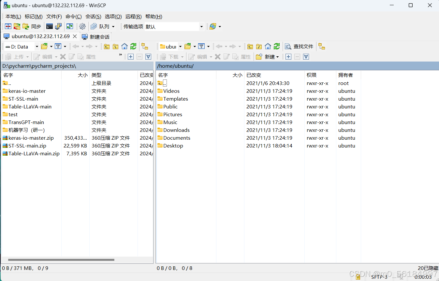This screenshot has height=281, width=439.
Task: Click the local panel horizontal scrollbar
Action: click(x=61, y=260)
